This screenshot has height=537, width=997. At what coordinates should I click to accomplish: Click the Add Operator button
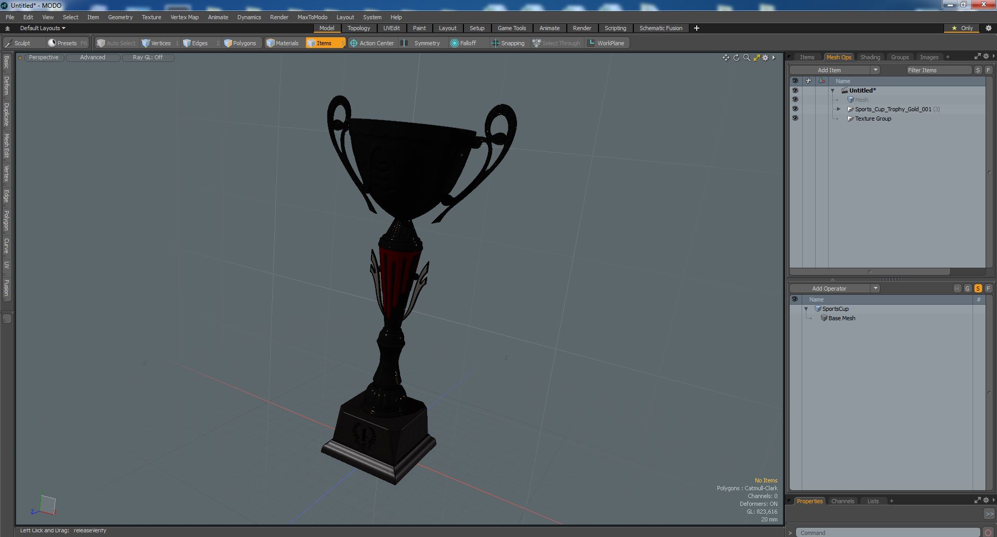click(830, 289)
